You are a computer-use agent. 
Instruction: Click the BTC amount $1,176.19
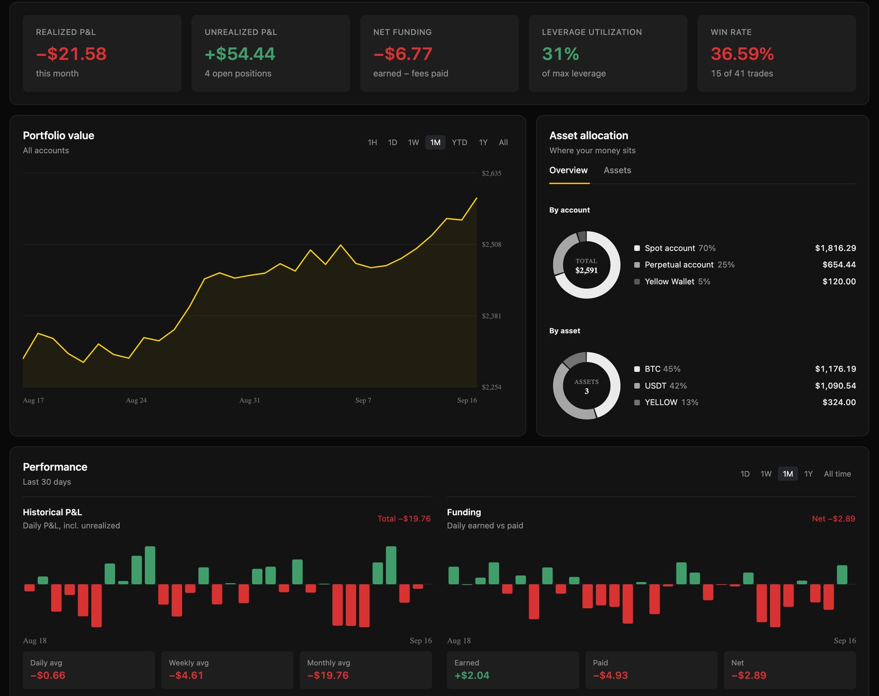836,369
